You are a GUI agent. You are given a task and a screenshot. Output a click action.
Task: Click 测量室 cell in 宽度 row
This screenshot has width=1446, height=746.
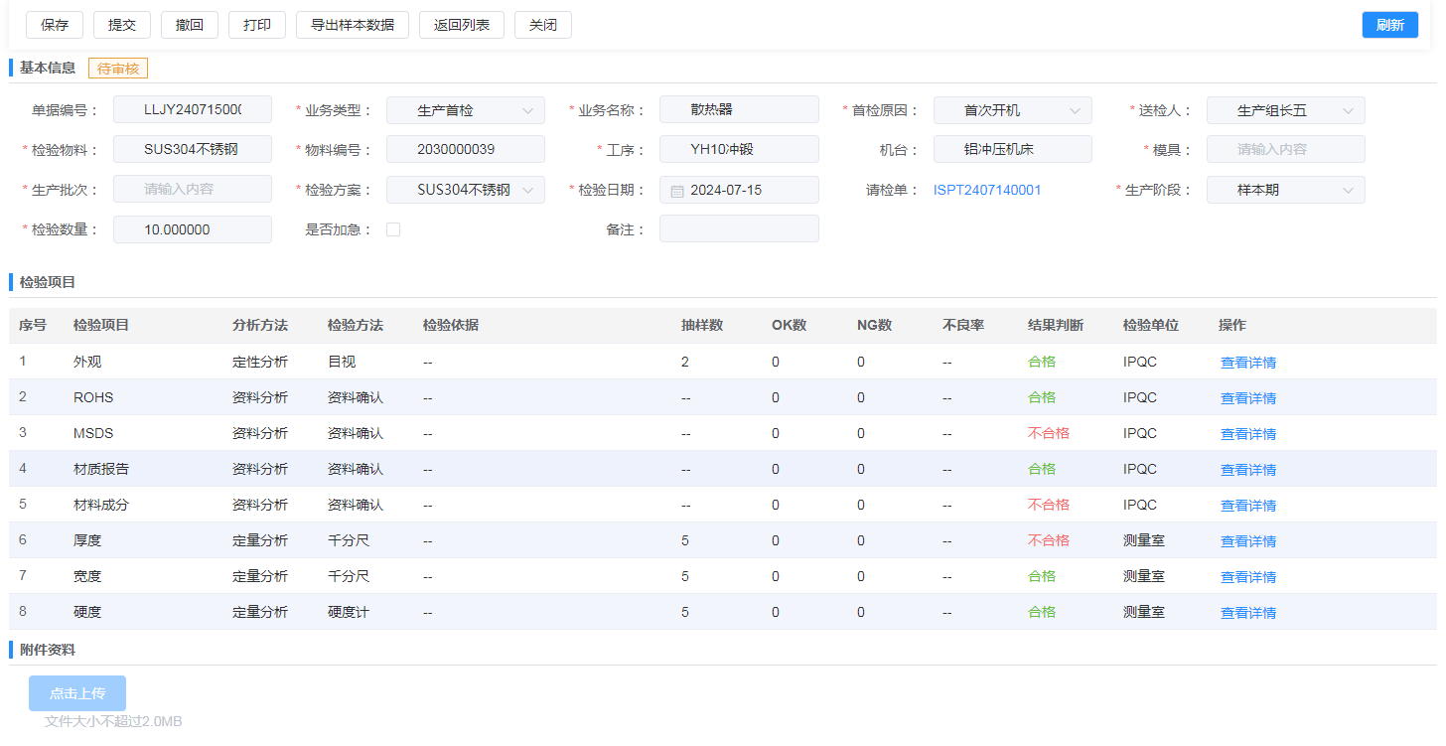(x=1144, y=576)
